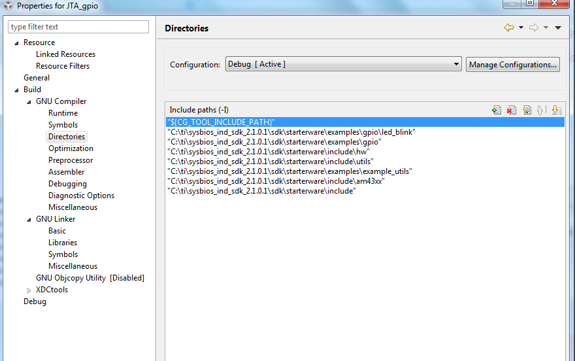Image resolution: width=575 pixels, height=361 pixels.
Task: Collapse the GNU Compiler node
Action: coord(29,102)
